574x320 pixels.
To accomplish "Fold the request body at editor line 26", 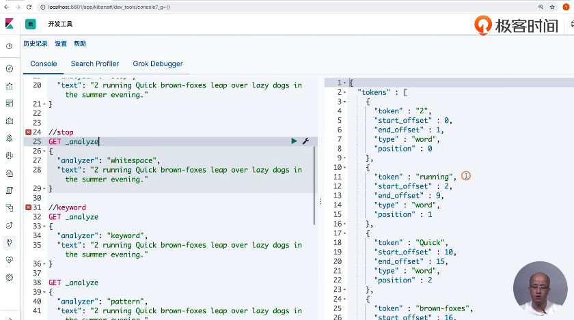I will tap(44, 151).
